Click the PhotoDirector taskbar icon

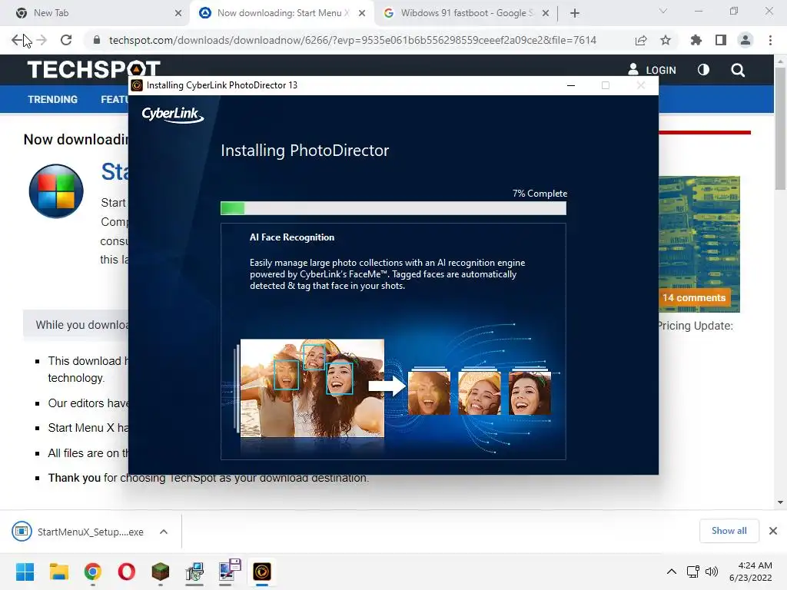262,572
